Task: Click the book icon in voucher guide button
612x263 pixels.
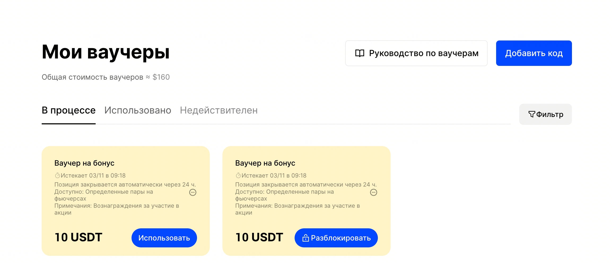Action: tap(360, 53)
